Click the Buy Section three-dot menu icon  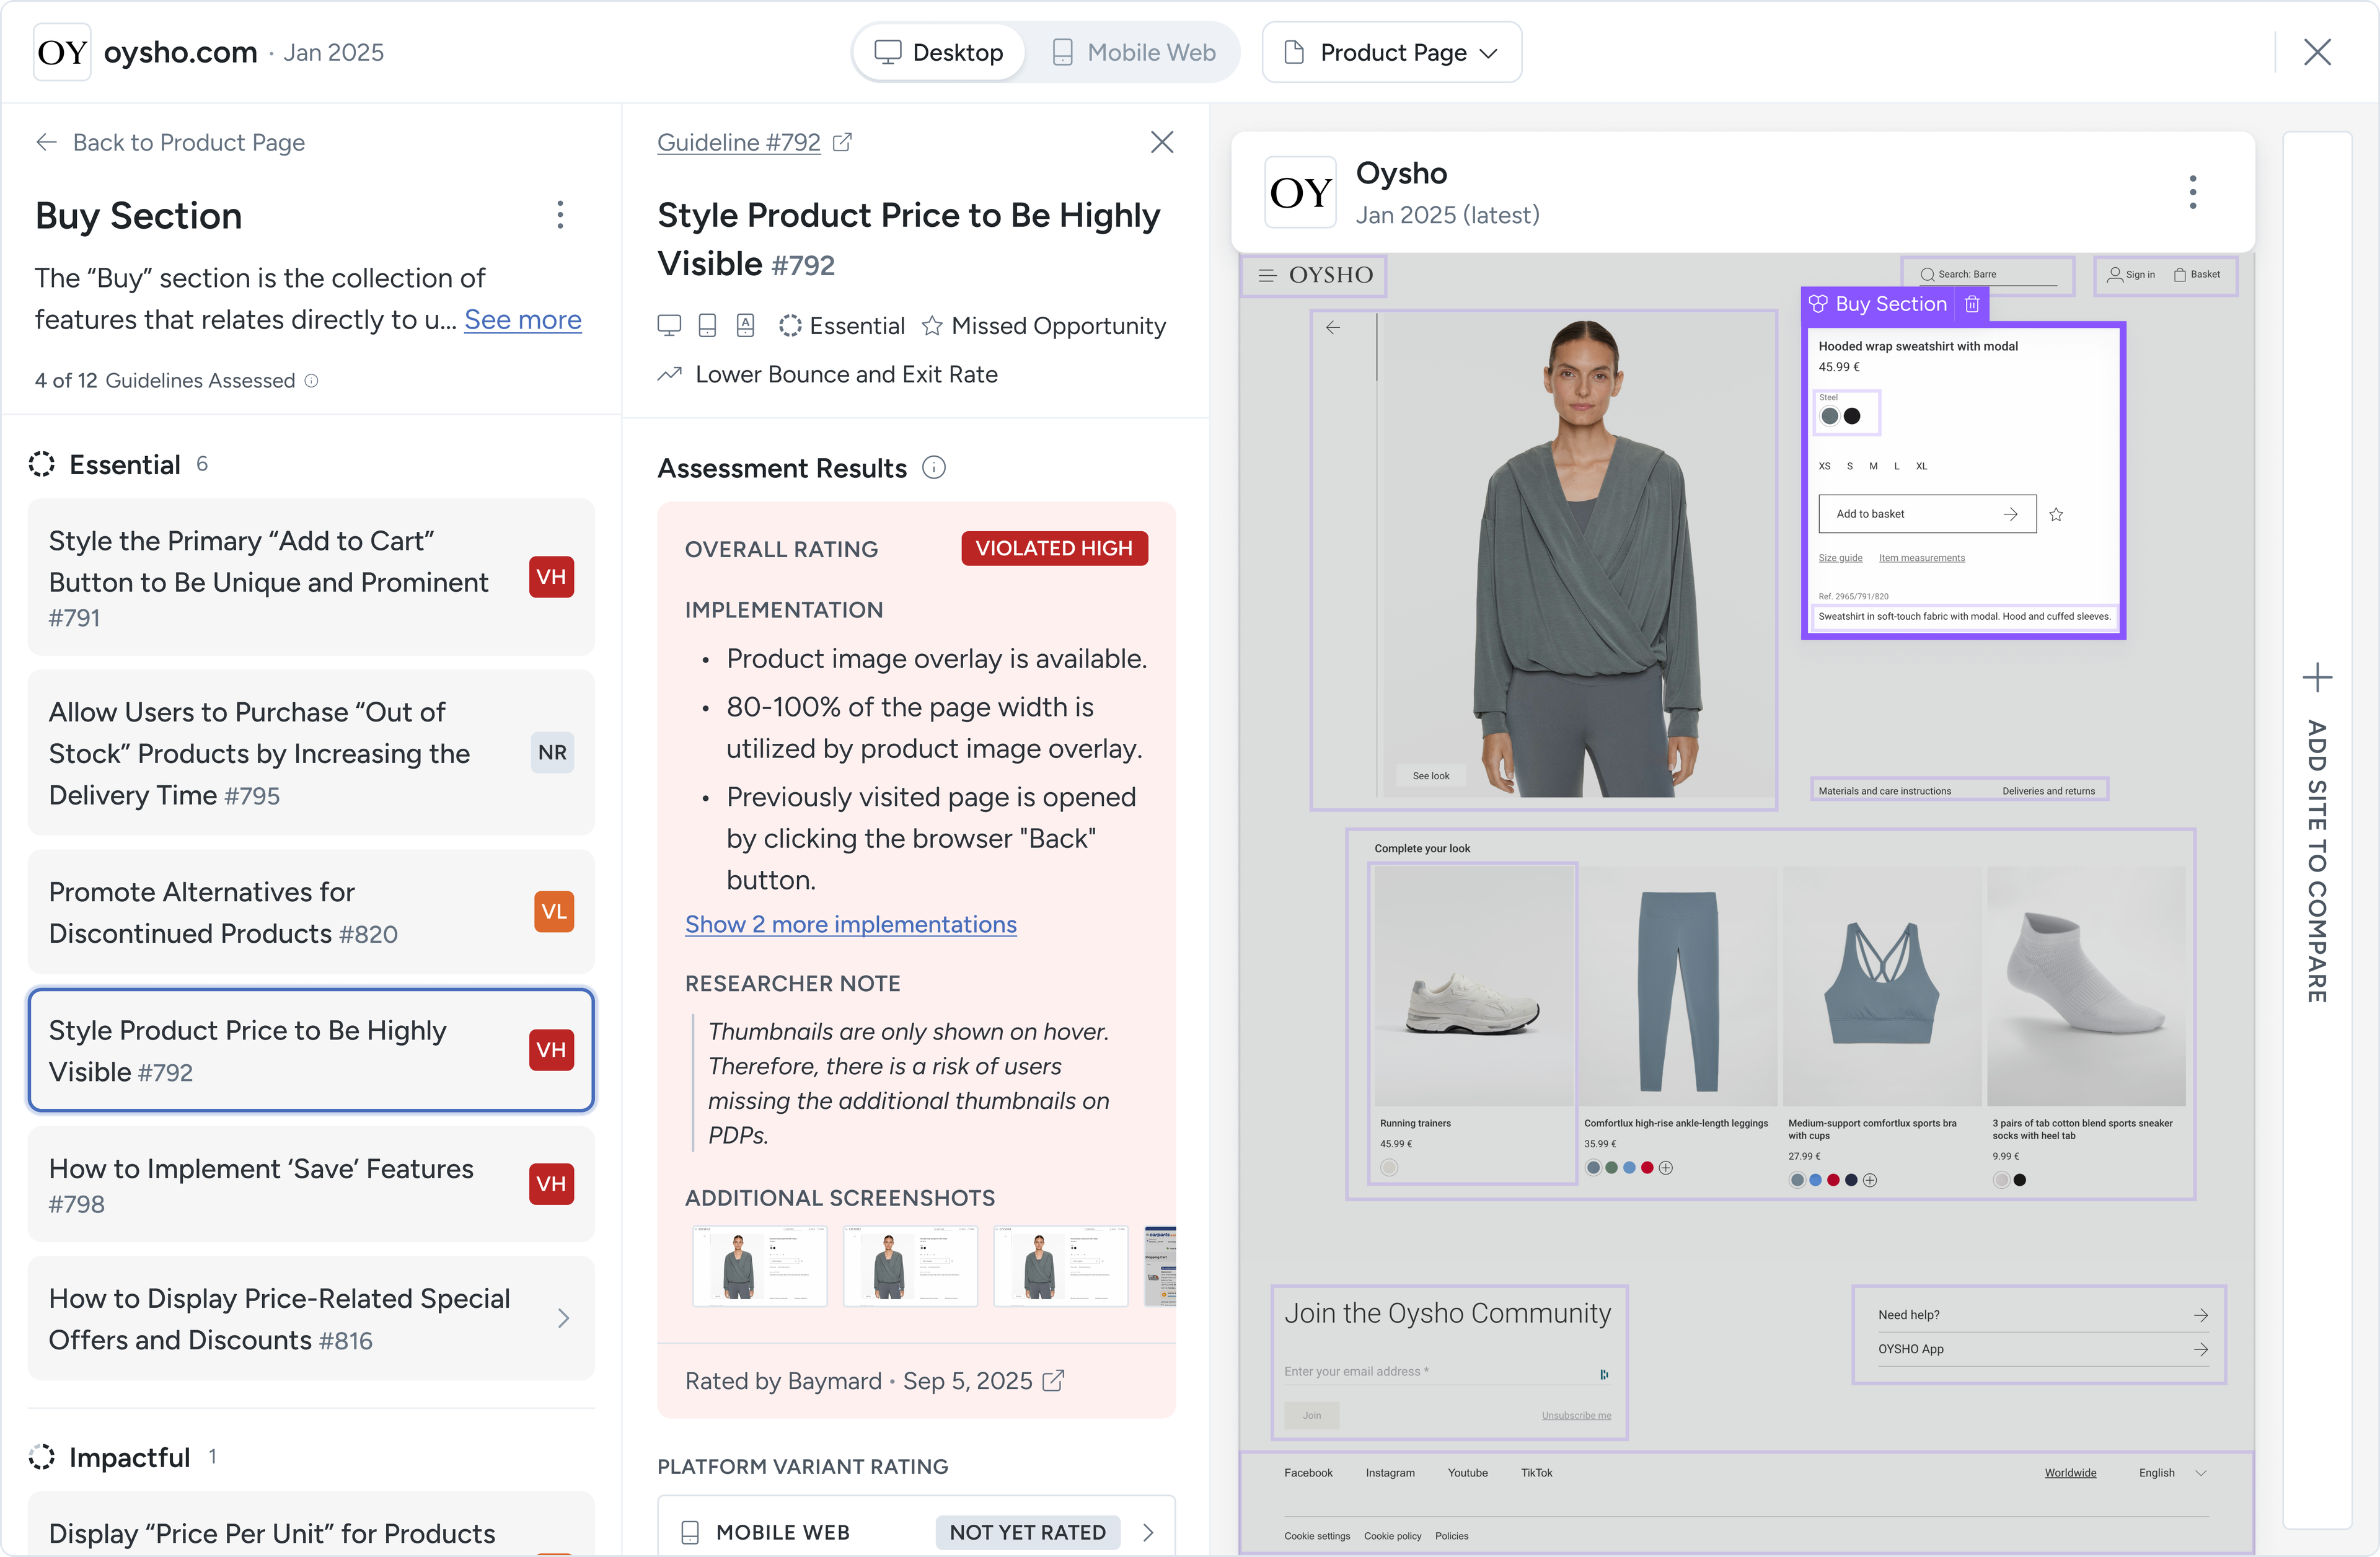pyautogui.click(x=560, y=215)
